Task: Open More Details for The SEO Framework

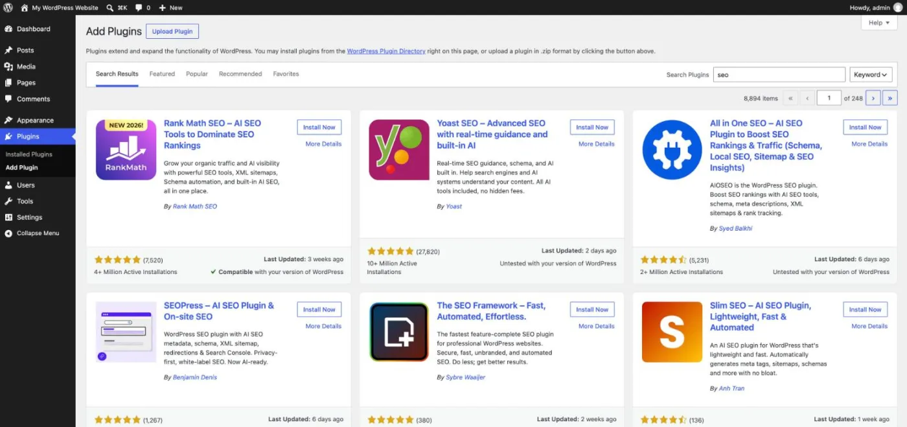Action: click(x=597, y=326)
